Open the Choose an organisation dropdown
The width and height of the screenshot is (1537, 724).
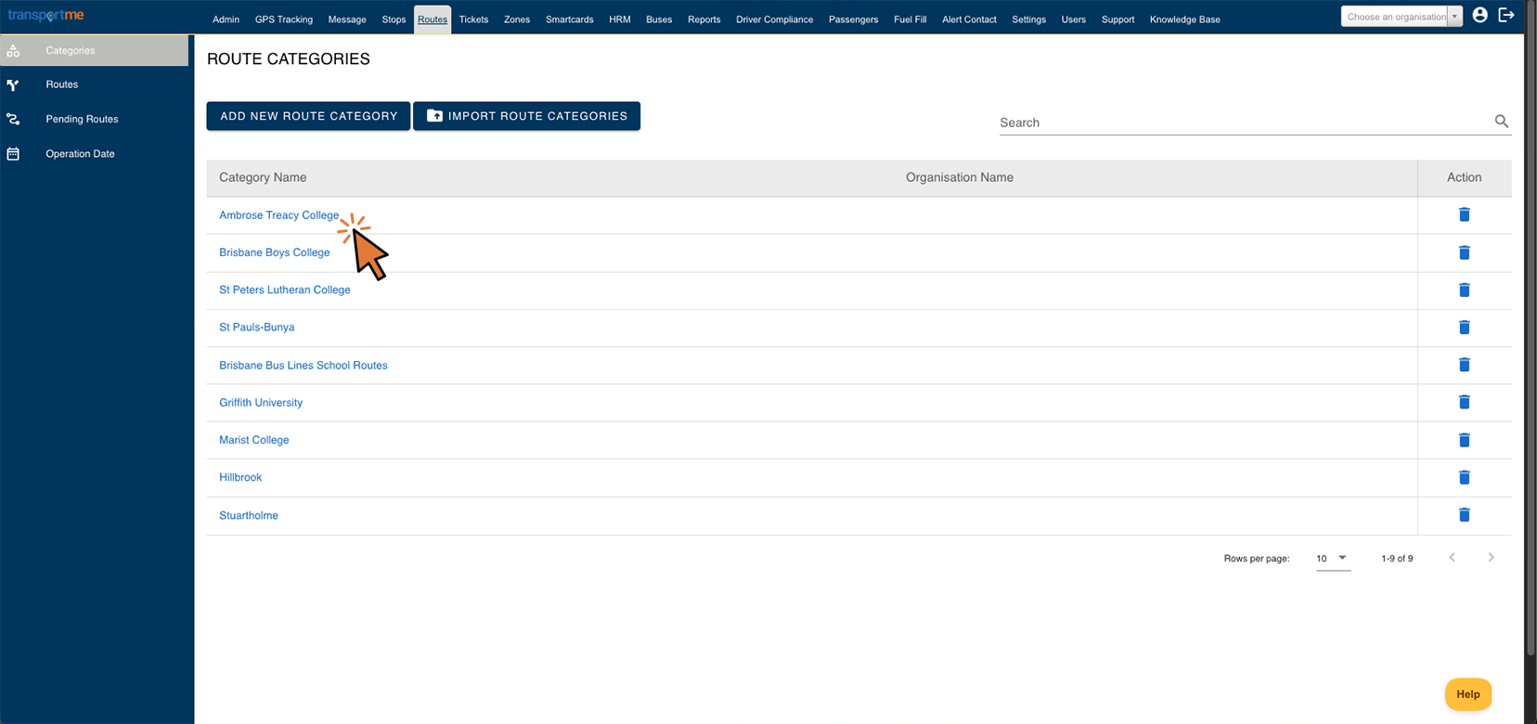(x=1401, y=17)
